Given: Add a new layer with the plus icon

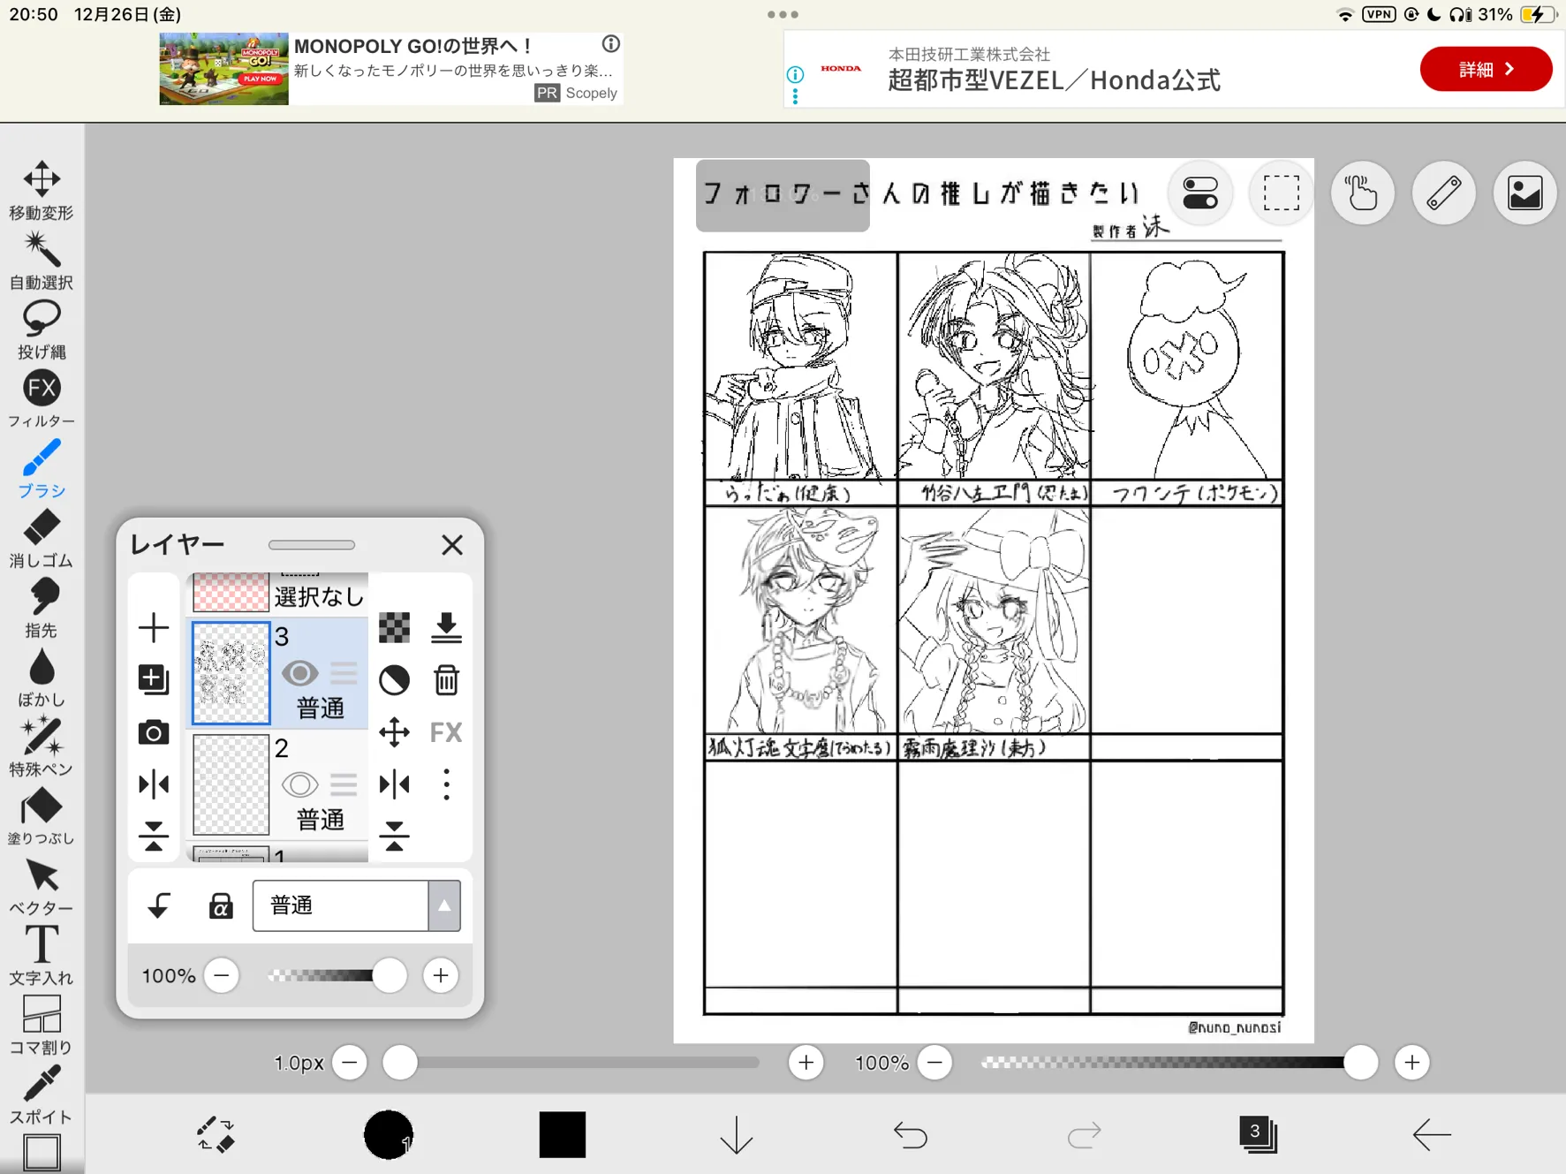Looking at the screenshot, I should point(154,628).
